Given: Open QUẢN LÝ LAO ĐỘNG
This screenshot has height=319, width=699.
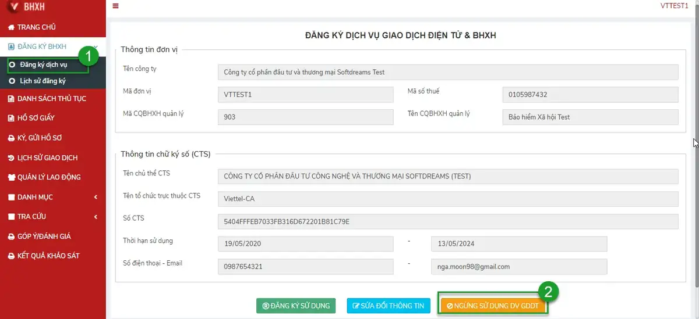Looking at the screenshot, I should click(x=49, y=177).
